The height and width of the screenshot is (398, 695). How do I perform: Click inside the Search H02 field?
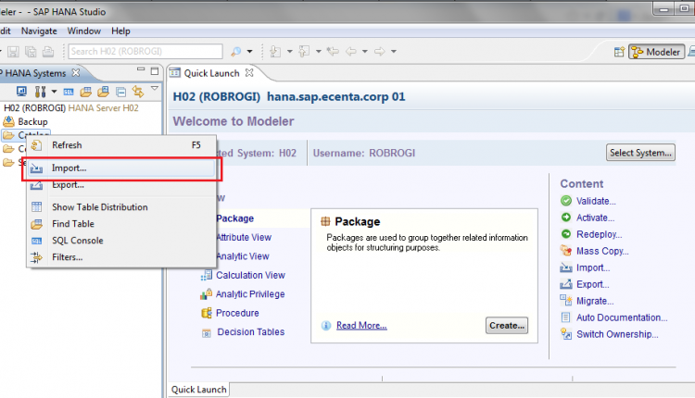145,51
